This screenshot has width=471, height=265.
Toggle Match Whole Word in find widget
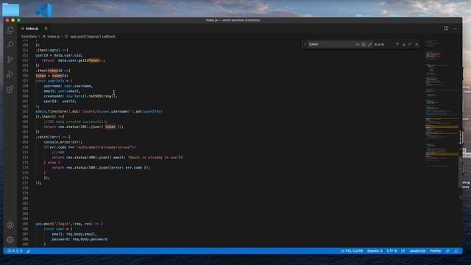(364, 44)
